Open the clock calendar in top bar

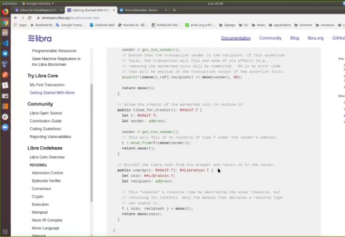(x=215, y=4)
